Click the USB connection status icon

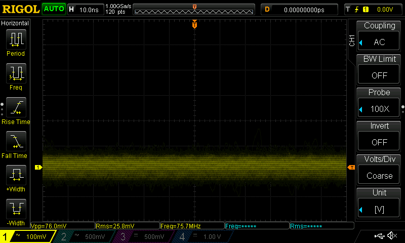click(379, 236)
